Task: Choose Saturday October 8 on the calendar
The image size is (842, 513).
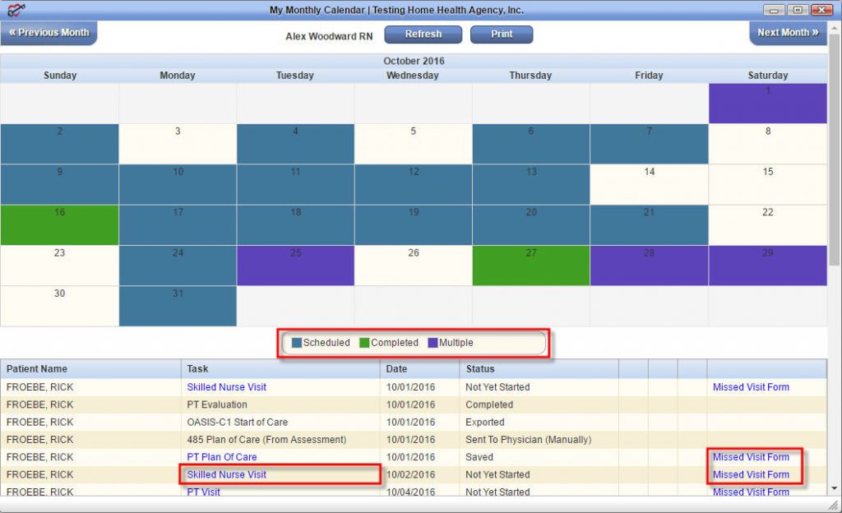Action: (x=768, y=144)
